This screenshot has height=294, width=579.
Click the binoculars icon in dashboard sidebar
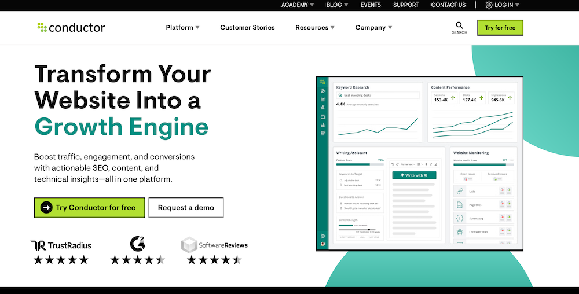click(323, 125)
